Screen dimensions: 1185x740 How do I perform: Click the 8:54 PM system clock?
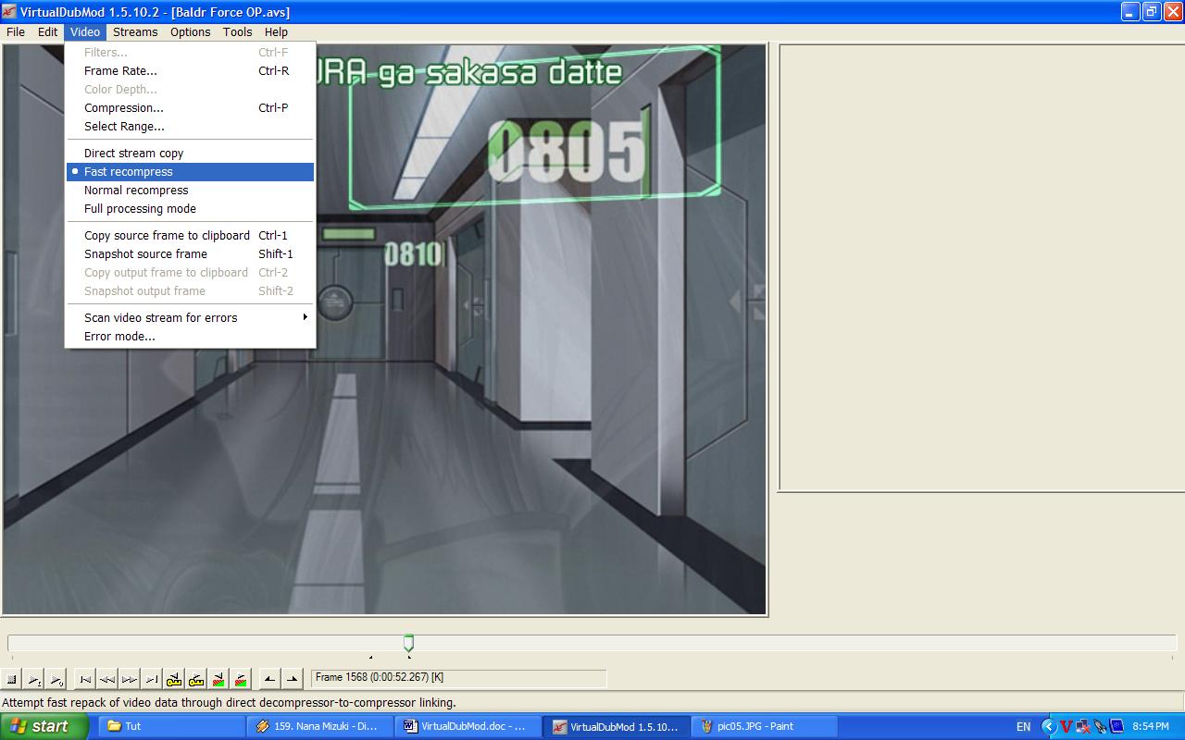(x=1151, y=727)
